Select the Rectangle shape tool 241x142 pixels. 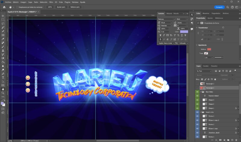[x=3, y=85]
